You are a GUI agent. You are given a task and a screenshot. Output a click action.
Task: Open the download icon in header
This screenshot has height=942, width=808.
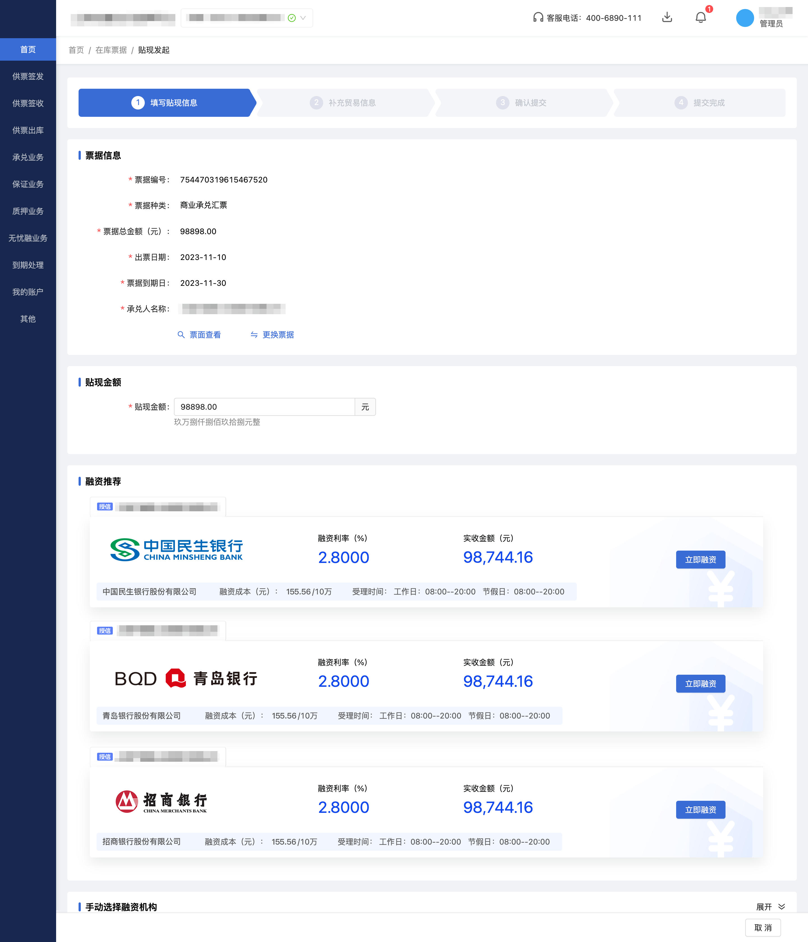point(667,17)
